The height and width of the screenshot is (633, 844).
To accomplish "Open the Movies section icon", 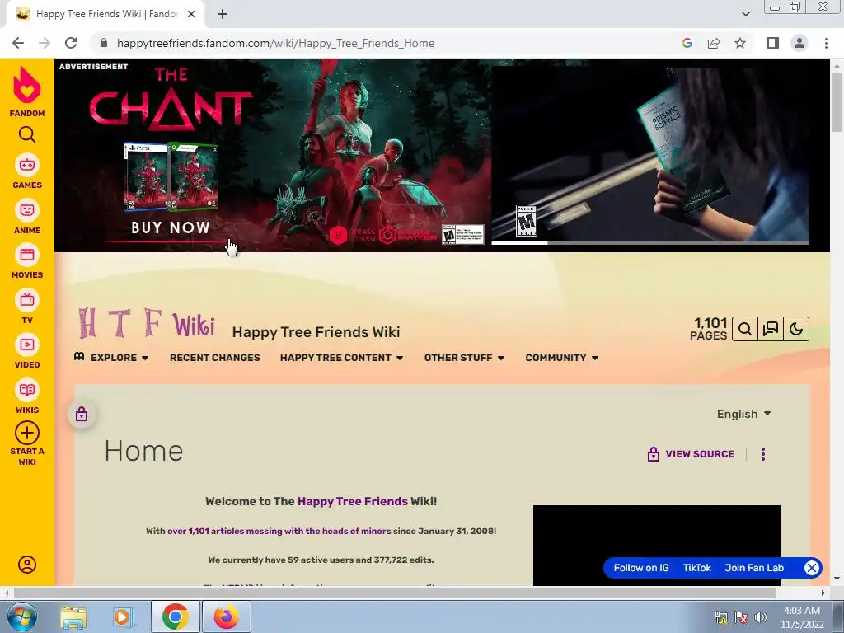I will pos(27,256).
